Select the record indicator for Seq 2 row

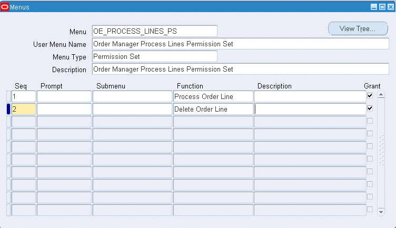click(x=8, y=109)
